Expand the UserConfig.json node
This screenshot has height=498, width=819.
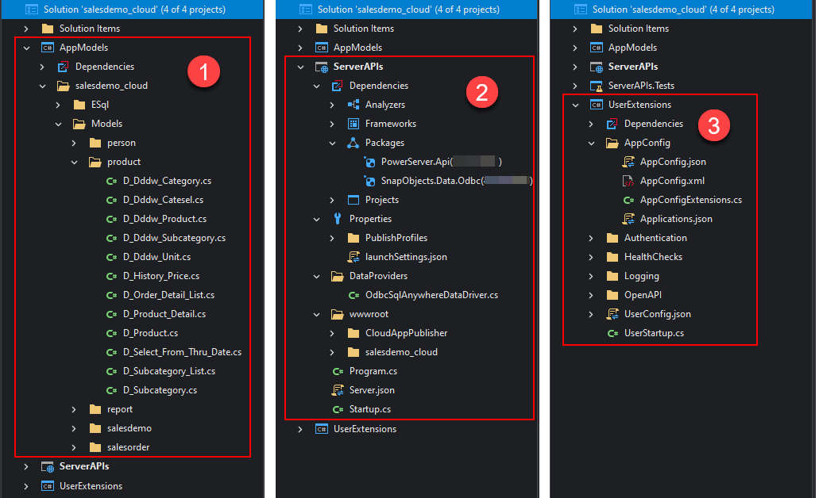pos(591,314)
